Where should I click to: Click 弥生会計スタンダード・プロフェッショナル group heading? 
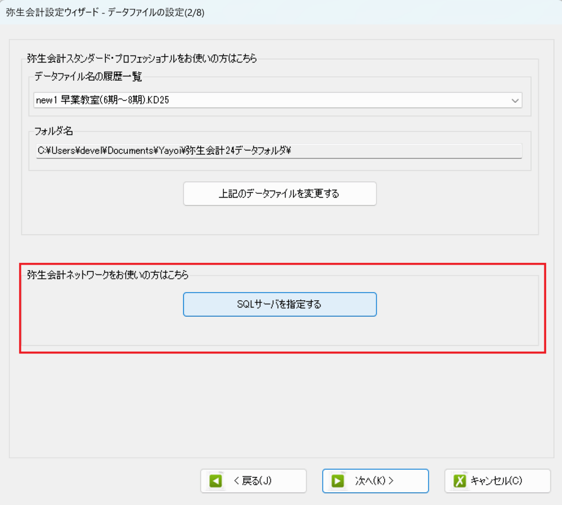coord(142,58)
